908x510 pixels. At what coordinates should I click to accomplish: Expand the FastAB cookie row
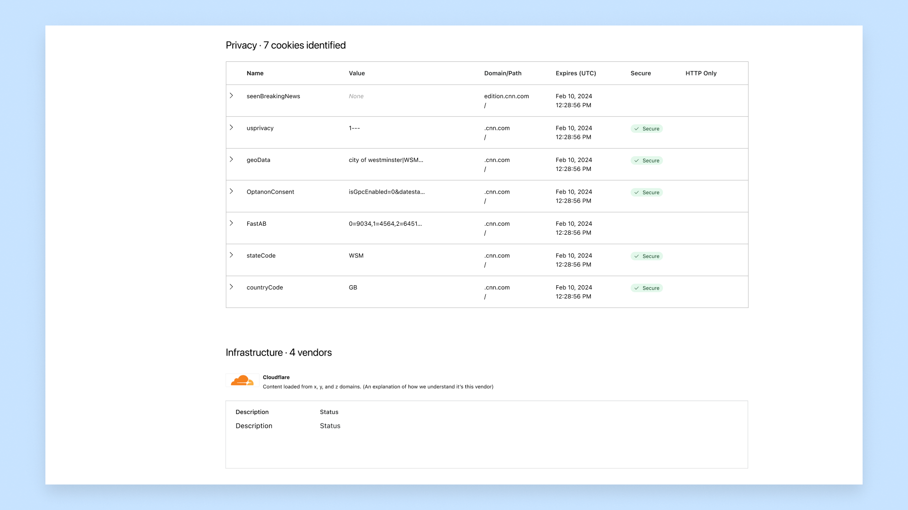point(231,223)
